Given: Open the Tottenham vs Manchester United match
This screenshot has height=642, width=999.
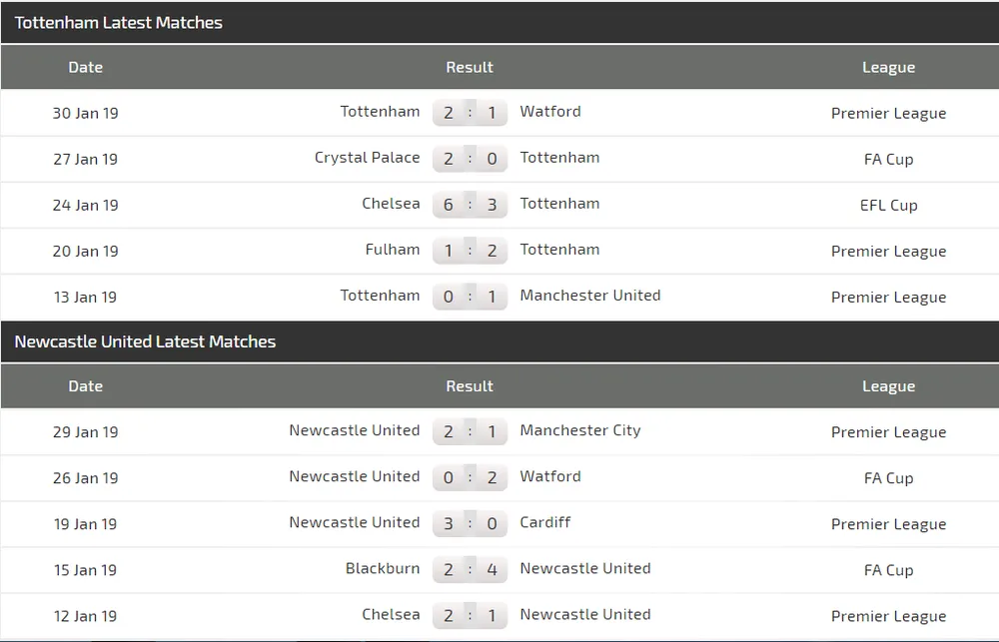Looking at the screenshot, I should coord(470,296).
